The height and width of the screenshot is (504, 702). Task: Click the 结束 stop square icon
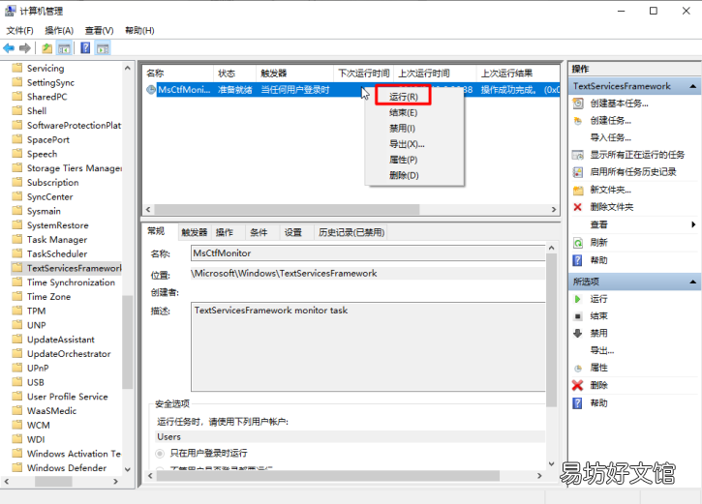(578, 316)
